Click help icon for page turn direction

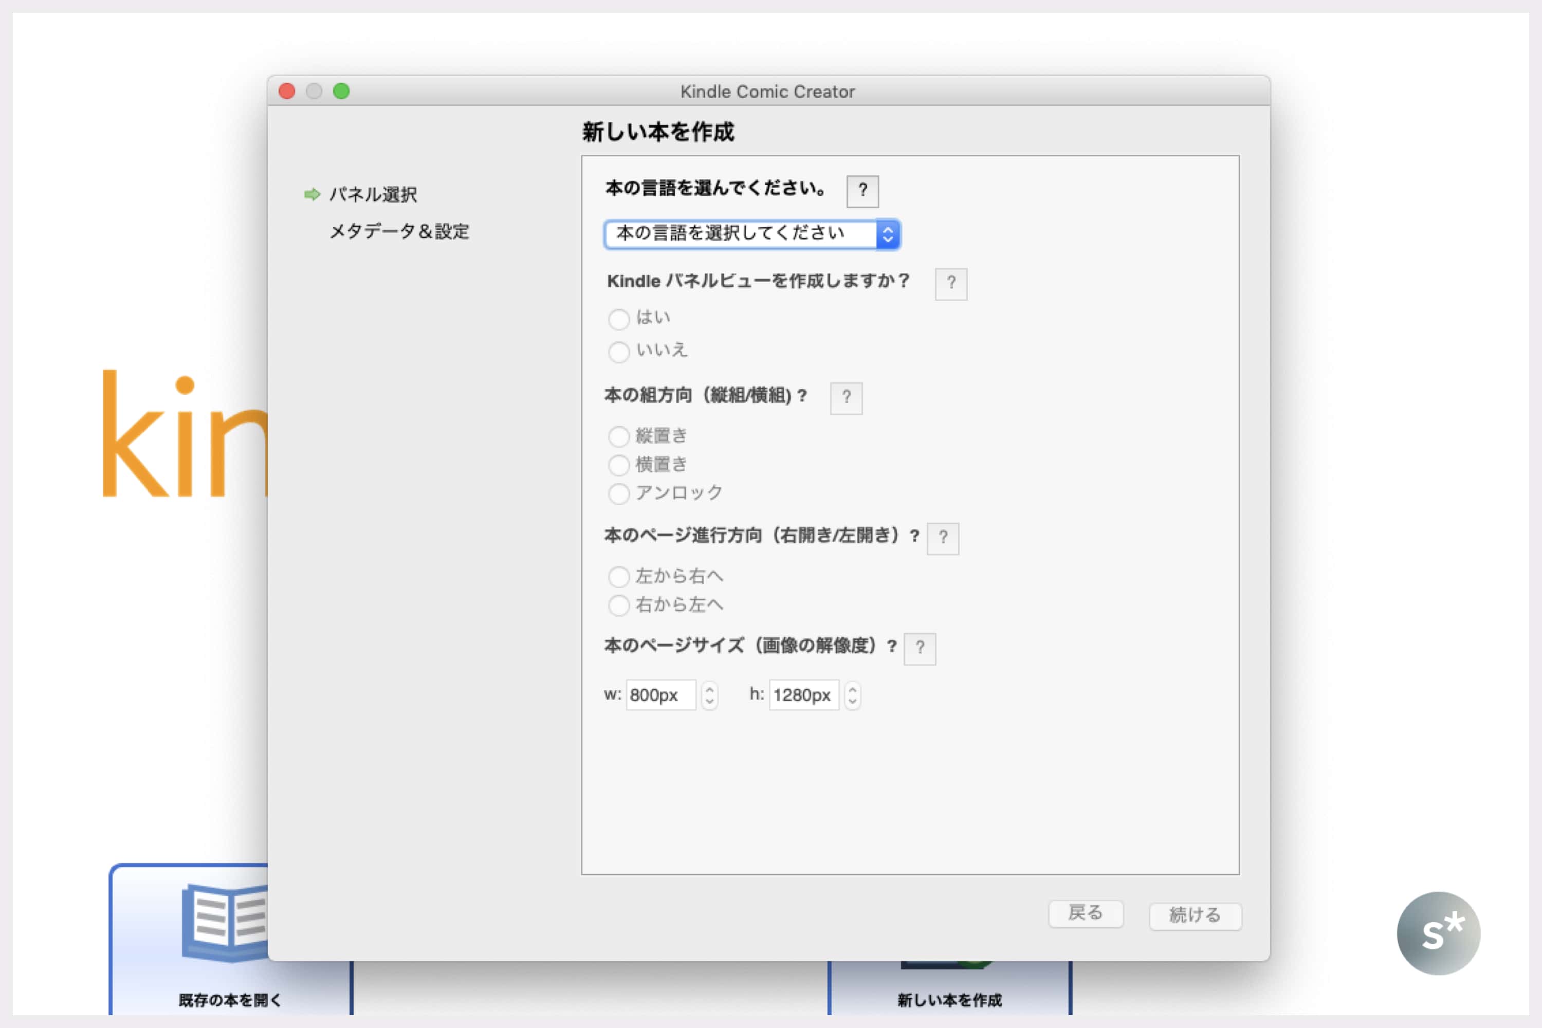pyautogui.click(x=942, y=538)
